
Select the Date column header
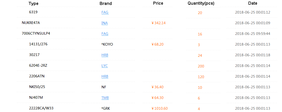click(253, 3)
